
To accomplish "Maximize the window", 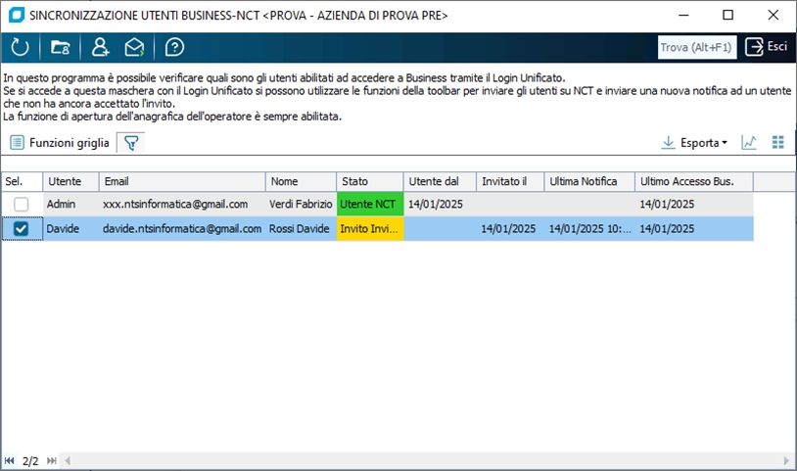I will (727, 15).
